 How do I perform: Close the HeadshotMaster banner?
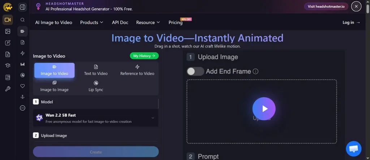click(x=356, y=6)
